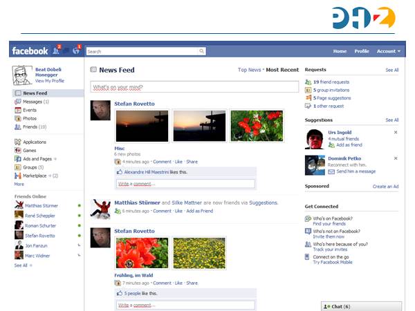The height and width of the screenshot is (311, 415).
Task: Click the group invitations icon
Action: (308, 90)
